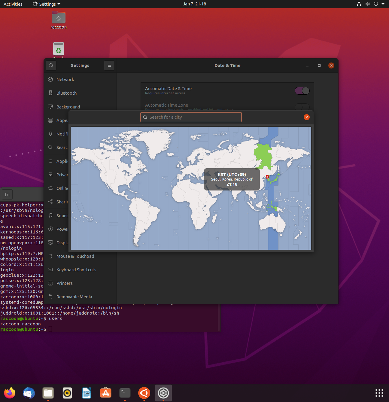Close the time zone map dialog
This screenshot has height=402, width=389.
[x=307, y=117]
